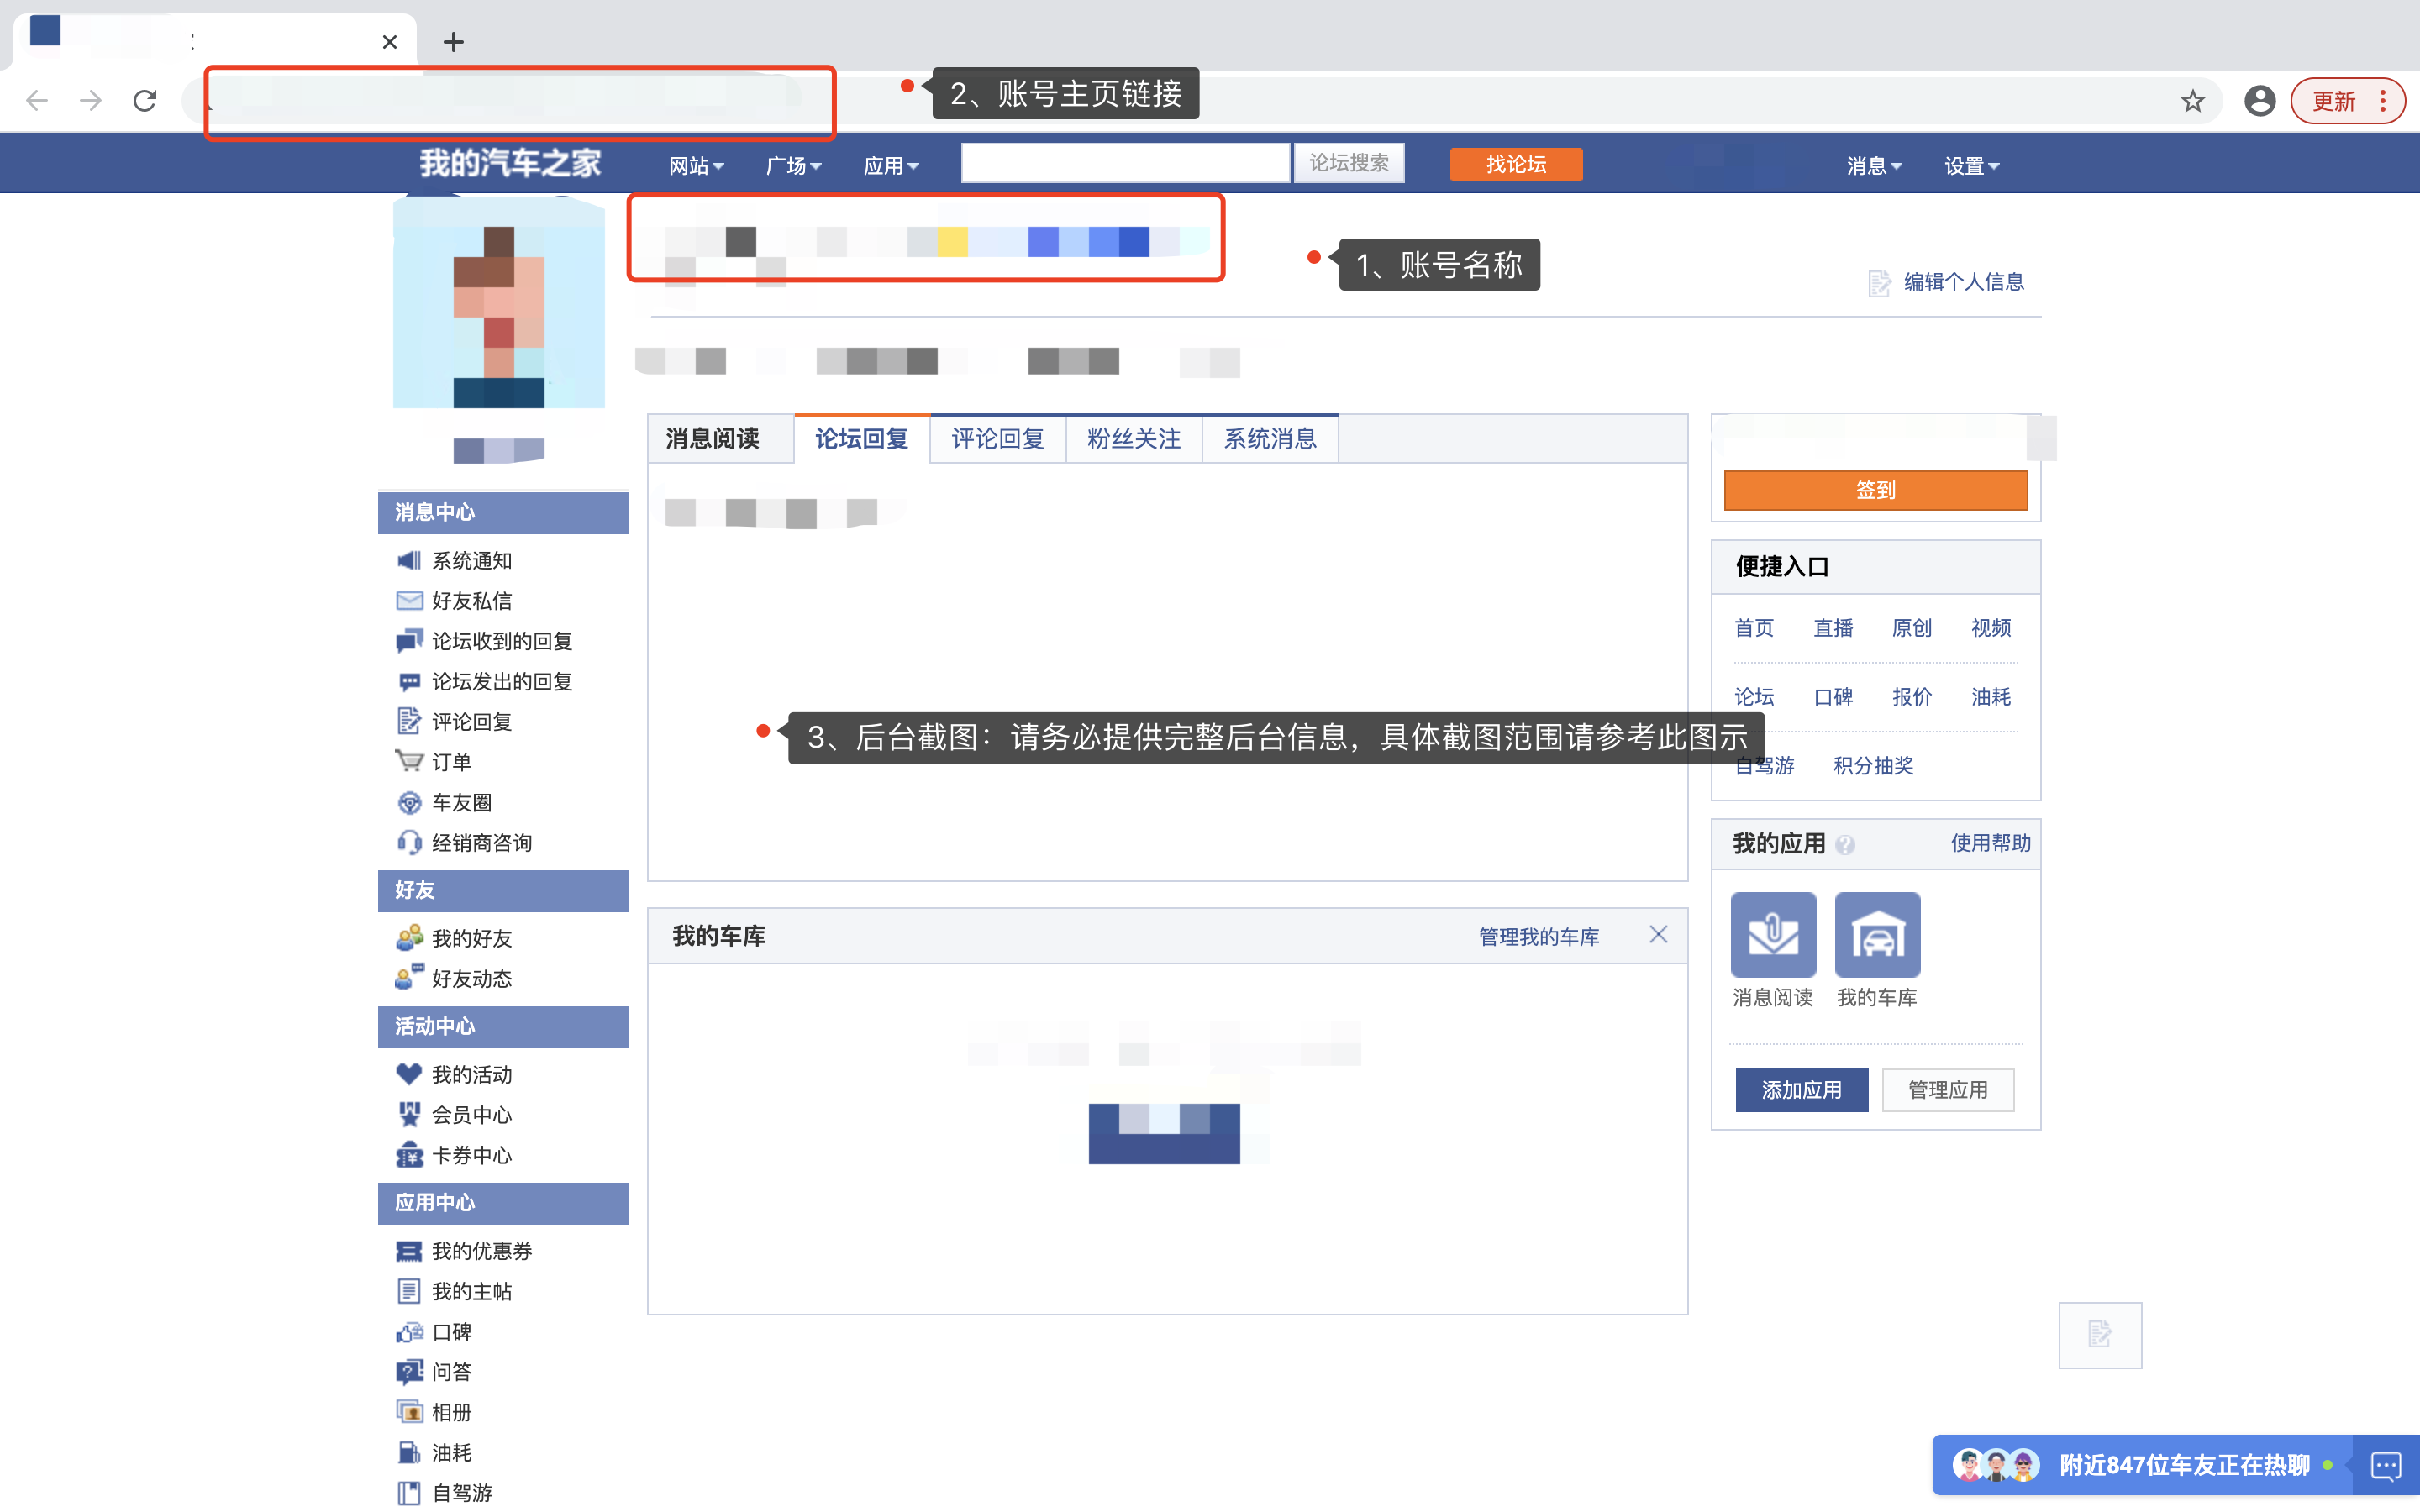This screenshot has width=2420, height=1512.
Task: Click the 我的好友 people icon
Action: [x=409, y=937]
